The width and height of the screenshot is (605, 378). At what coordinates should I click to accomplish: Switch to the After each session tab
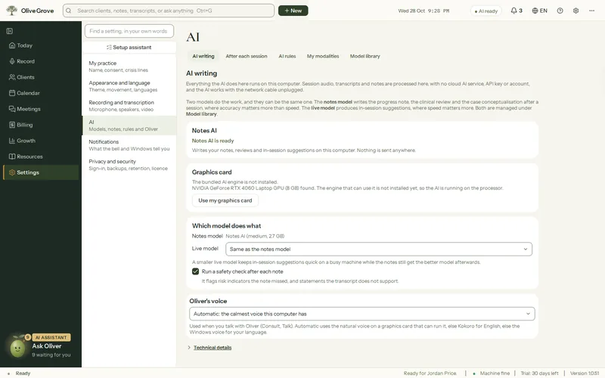tap(247, 56)
